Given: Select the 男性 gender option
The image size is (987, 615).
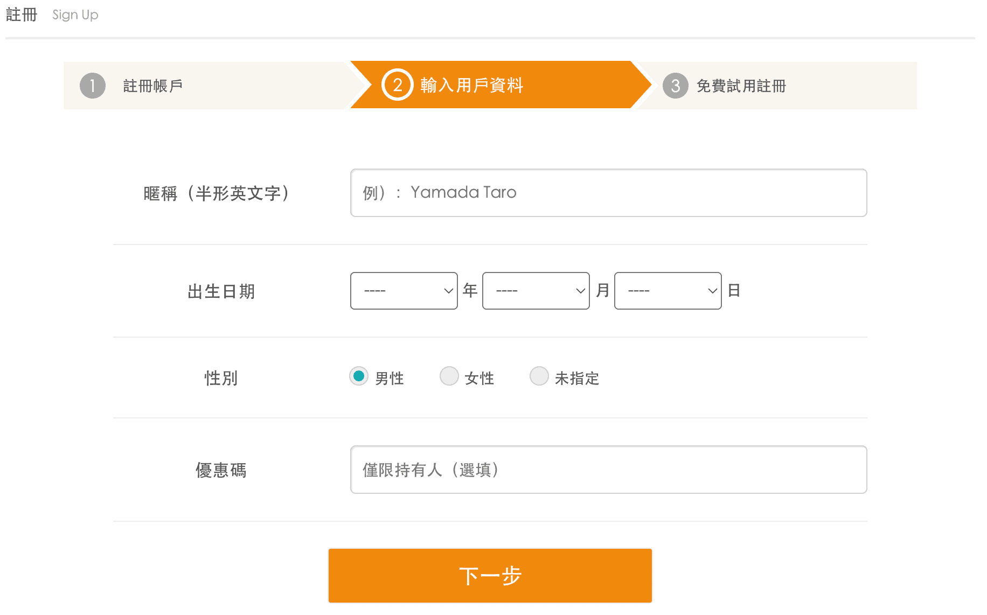Looking at the screenshot, I should point(359,376).
